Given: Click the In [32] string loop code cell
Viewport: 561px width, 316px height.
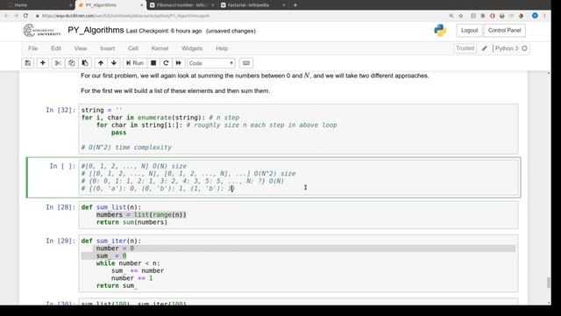Looking at the screenshot, I should 298,129.
